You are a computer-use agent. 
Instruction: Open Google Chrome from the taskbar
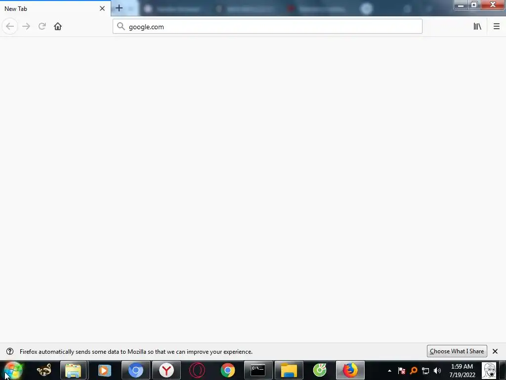tap(227, 370)
